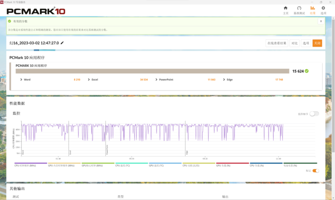Click the 在线查看结果 button
The width and height of the screenshot is (335, 200).
(x=277, y=43)
